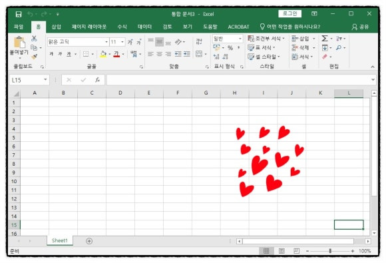Align text right

(x=168, y=54)
